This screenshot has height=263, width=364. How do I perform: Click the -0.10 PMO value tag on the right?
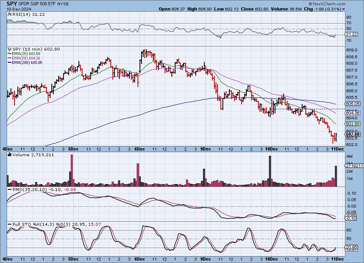(x=351, y=218)
